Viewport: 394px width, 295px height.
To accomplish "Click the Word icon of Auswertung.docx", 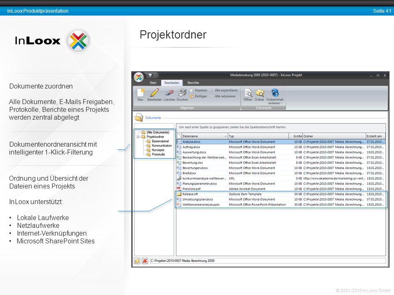I will click(x=179, y=152).
